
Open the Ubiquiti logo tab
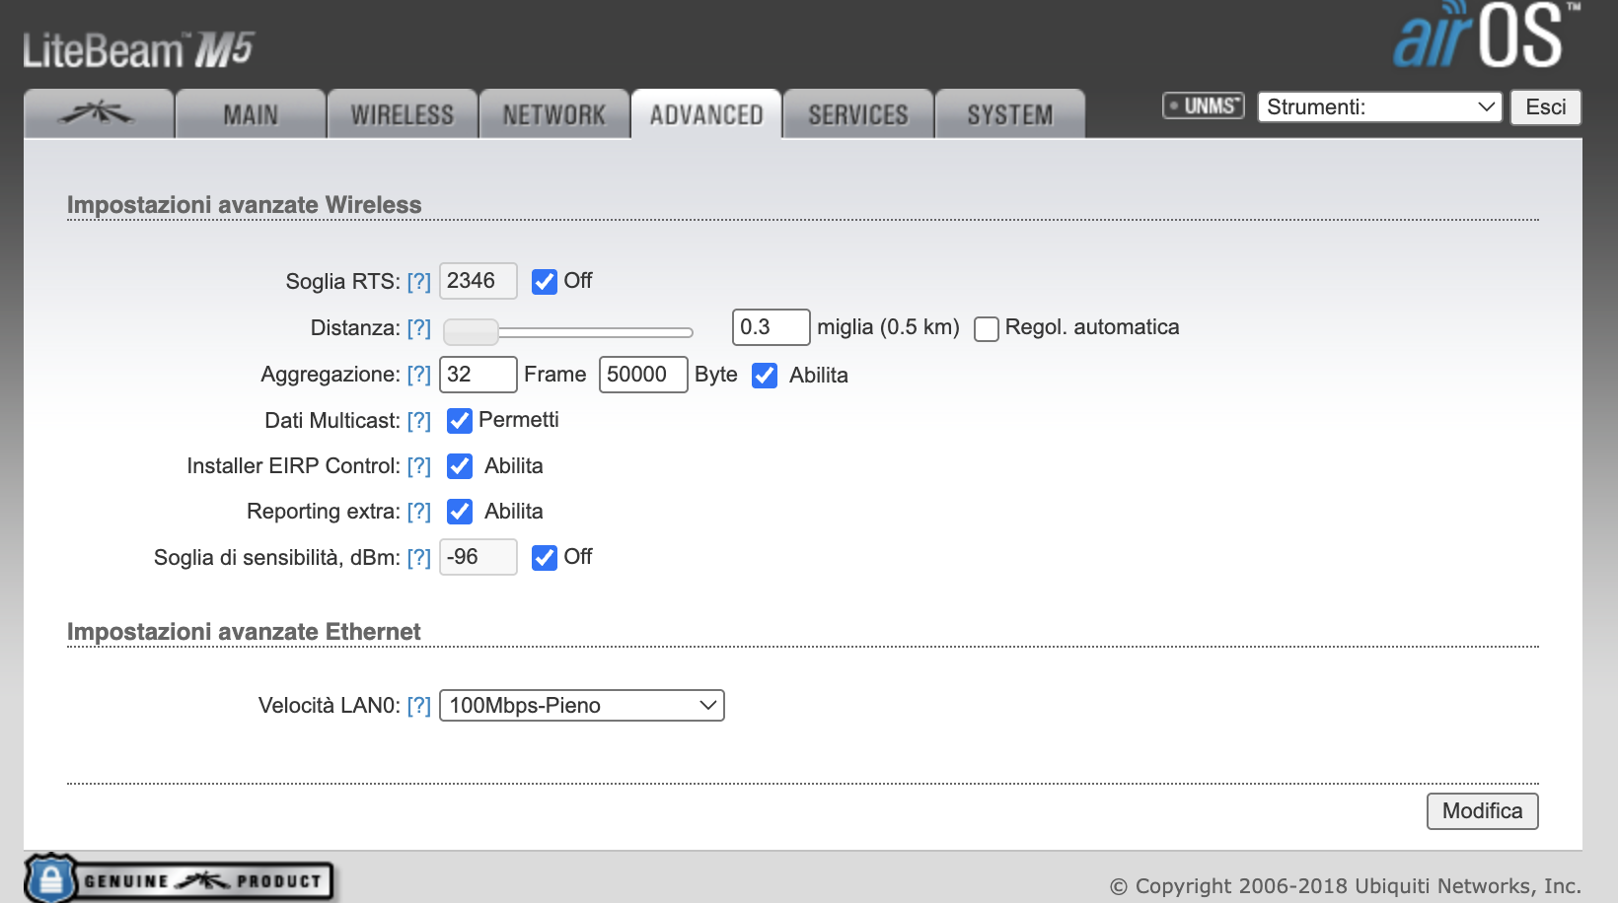pyautogui.click(x=98, y=114)
